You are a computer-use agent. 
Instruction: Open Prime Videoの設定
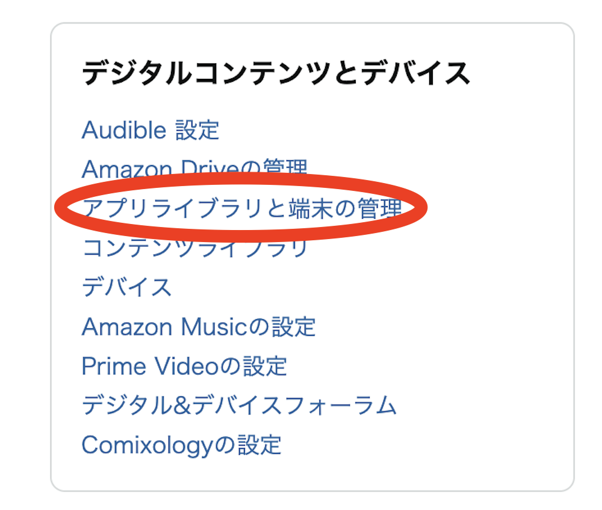click(x=184, y=366)
